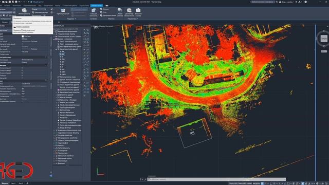Click the title bar search input field
Viewport: 329px width, 185px height.
(x=263, y=2)
